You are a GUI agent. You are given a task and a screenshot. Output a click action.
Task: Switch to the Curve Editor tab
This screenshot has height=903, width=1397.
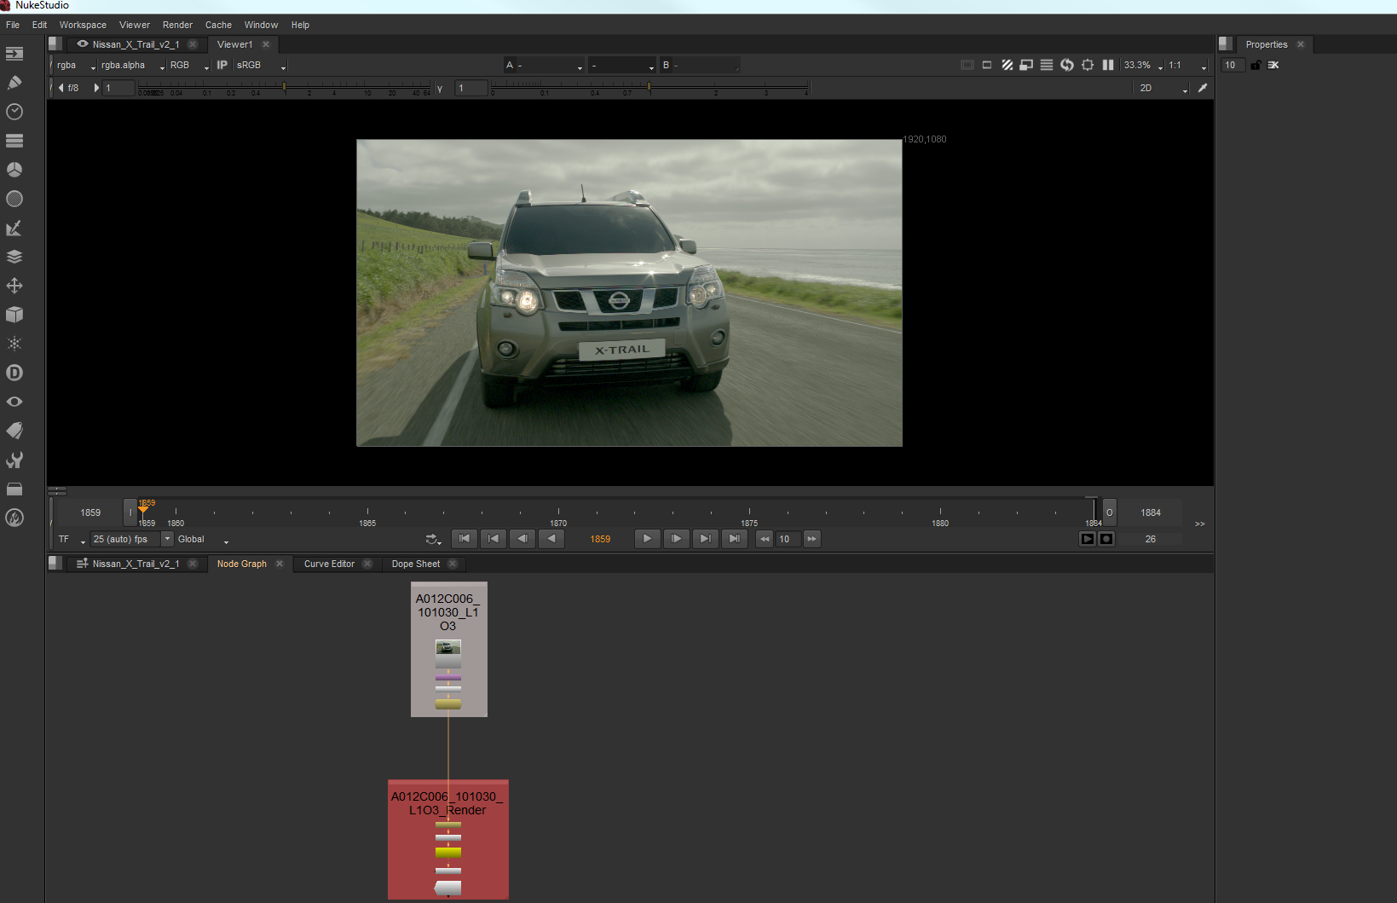pos(329,564)
